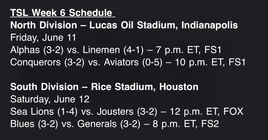Select the Blues team name
268x140 pixels.
23,124
